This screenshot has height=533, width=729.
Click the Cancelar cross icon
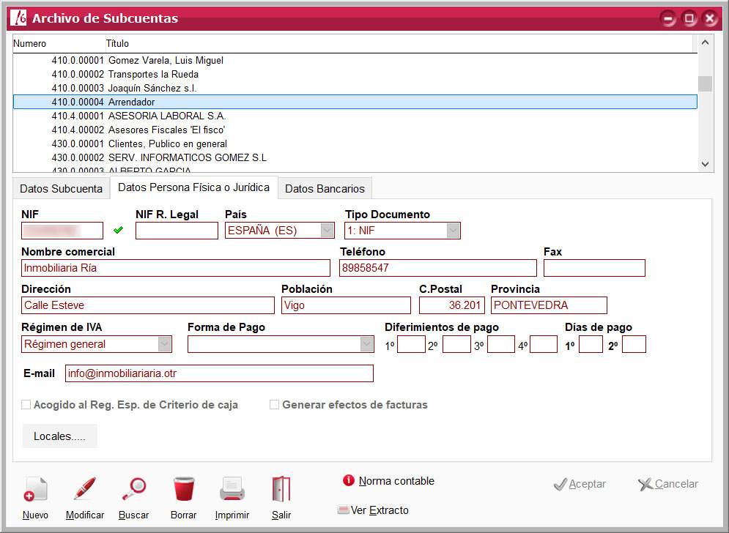coord(645,484)
